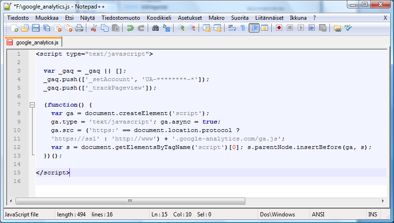Click the Save All icon
Viewport: 394px width, 223px height.
point(47,28)
